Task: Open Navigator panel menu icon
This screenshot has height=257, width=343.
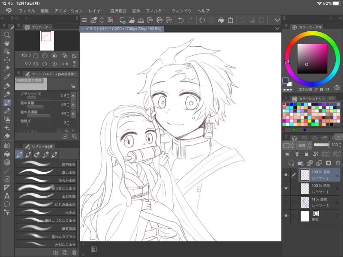Action: click(18, 26)
